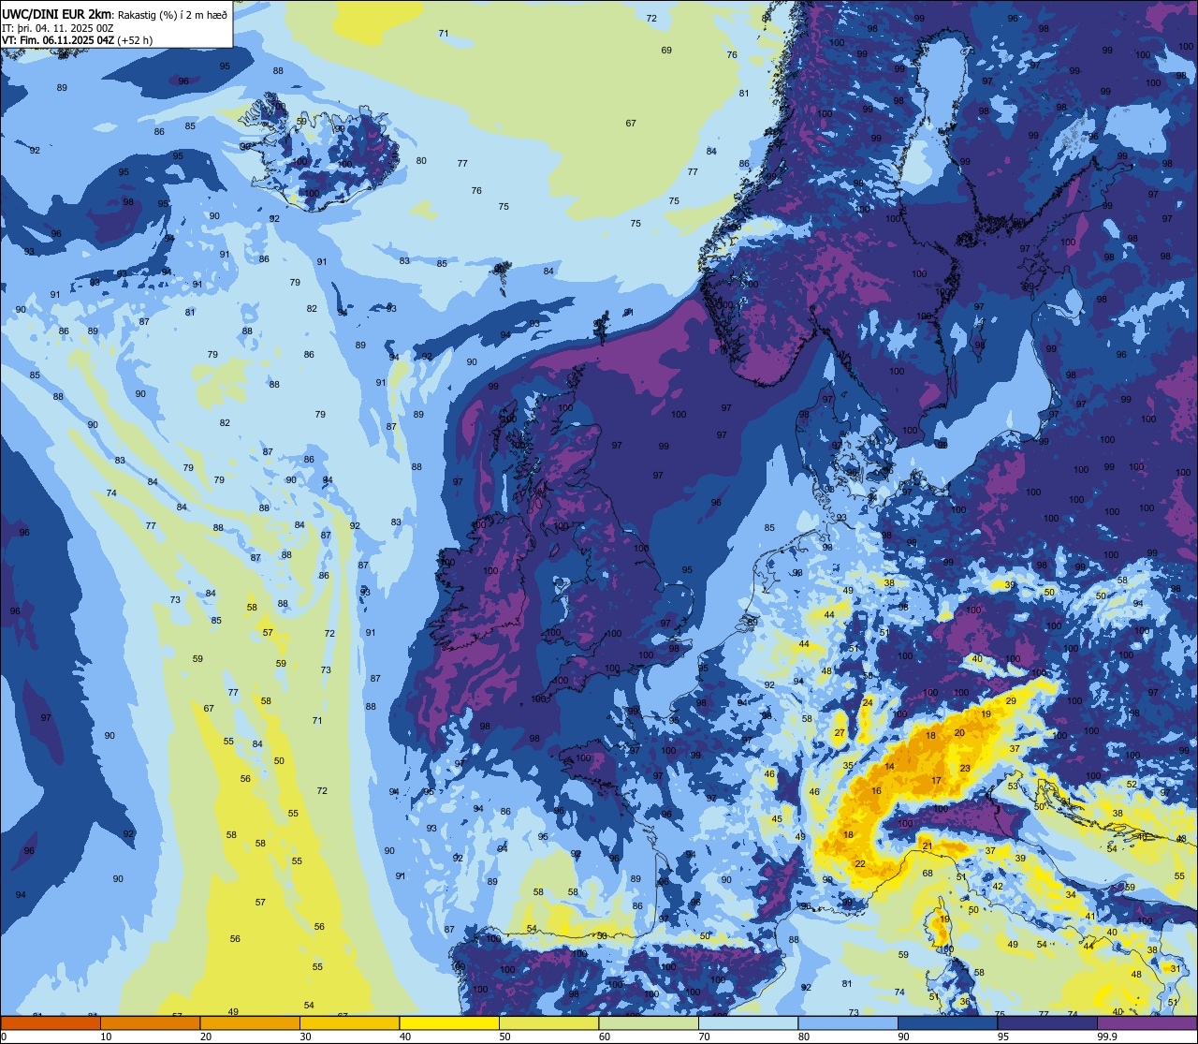This screenshot has width=1198, height=1044.
Task: Click the "29" humidity value near the Alps
Action: 1011,700
